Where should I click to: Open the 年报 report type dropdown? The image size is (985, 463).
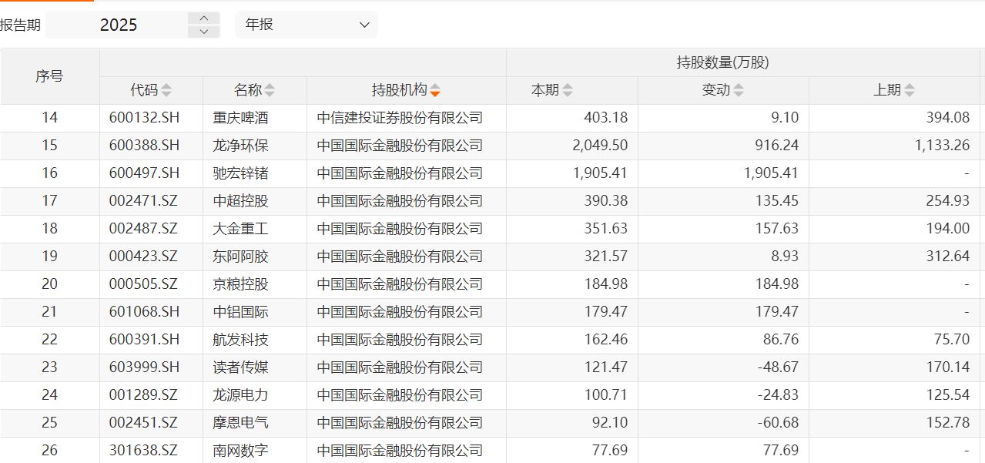pos(307,25)
